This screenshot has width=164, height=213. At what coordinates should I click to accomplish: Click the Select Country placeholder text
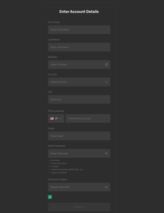click(59, 82)
